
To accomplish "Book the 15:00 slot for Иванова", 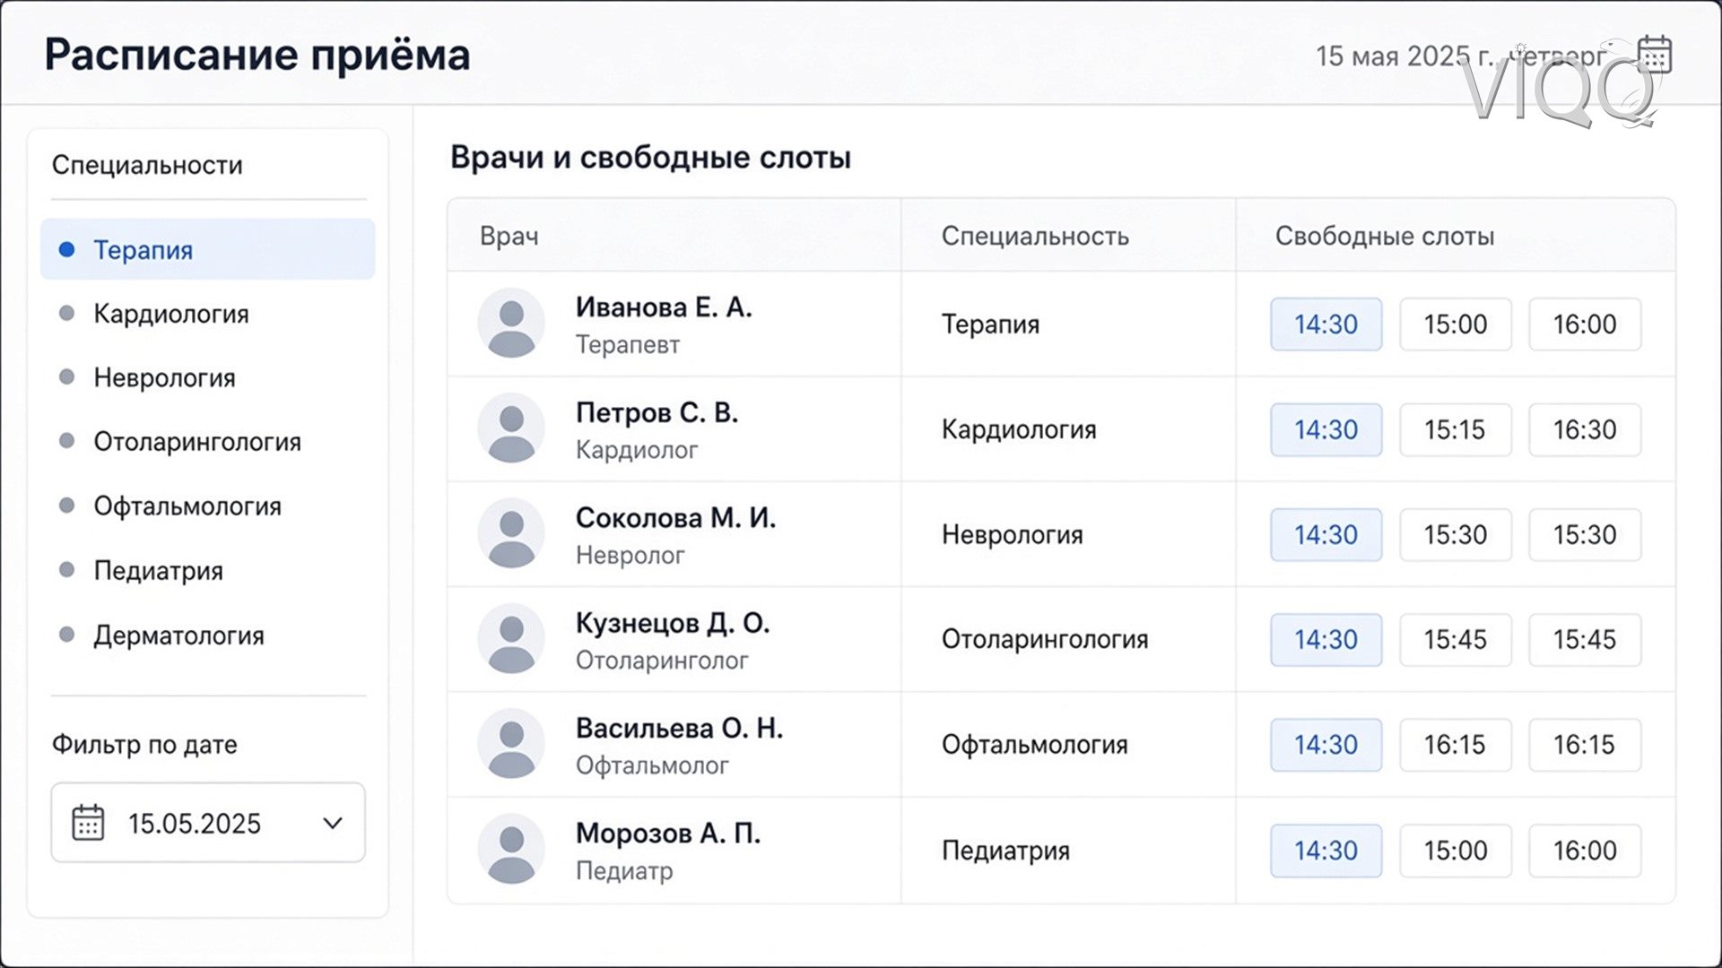I will point(1456,324).
